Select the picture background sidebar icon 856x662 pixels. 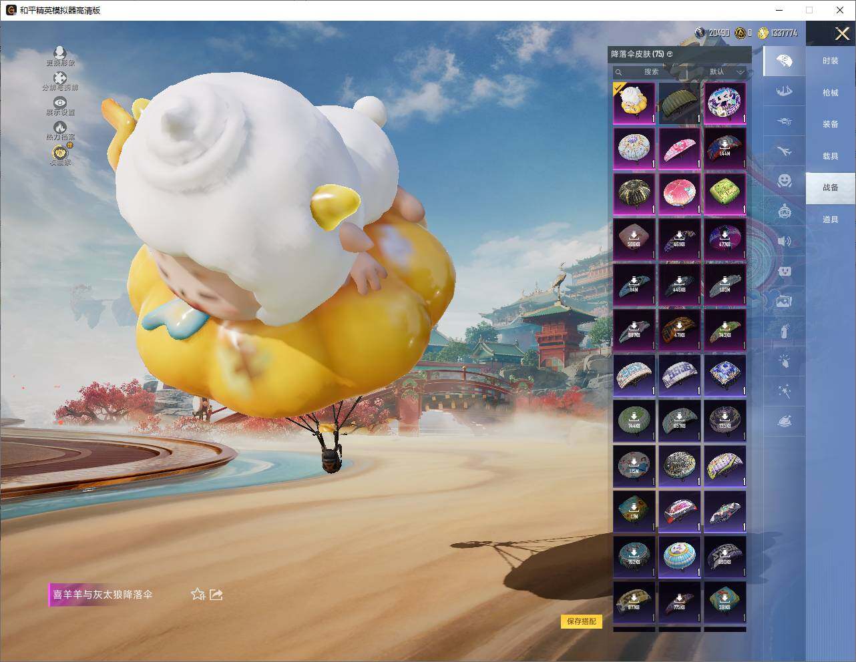785,302
